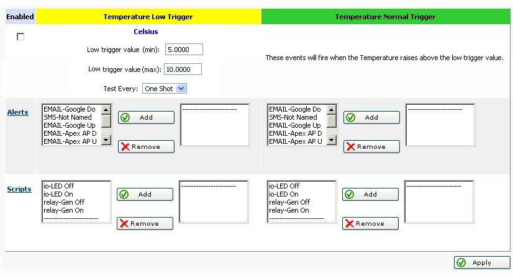Click Remove button for Normal Trigger alerts
The image size is (513, 279).
[x=371, y=147]
